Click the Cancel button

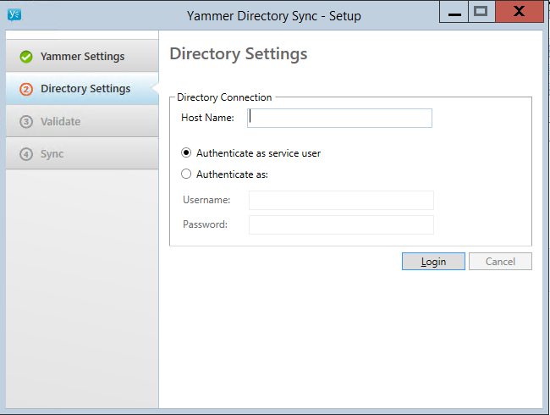[x=500, y=262]
